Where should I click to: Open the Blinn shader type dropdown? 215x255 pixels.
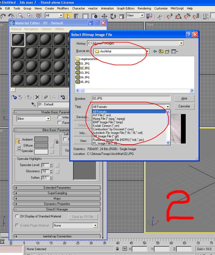[x=48, y=119]
